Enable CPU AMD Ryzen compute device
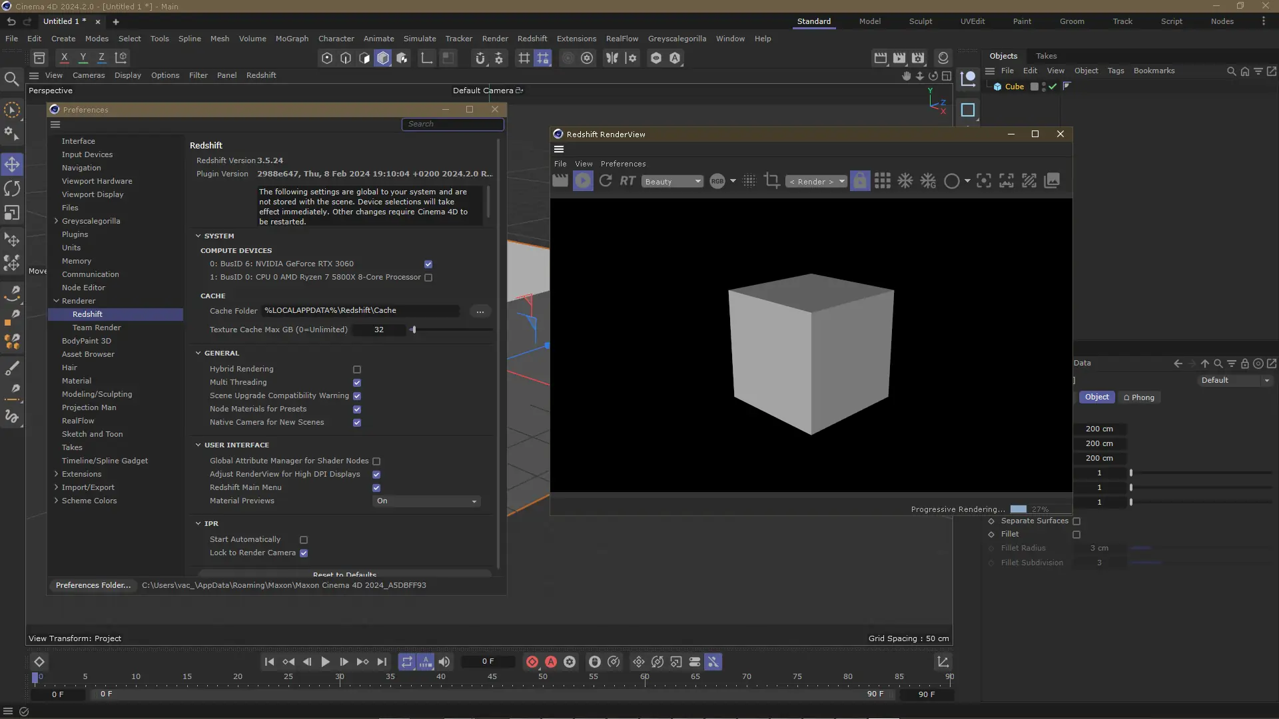The height and width of the screenshot is (719, 1279). coord(428,278)
